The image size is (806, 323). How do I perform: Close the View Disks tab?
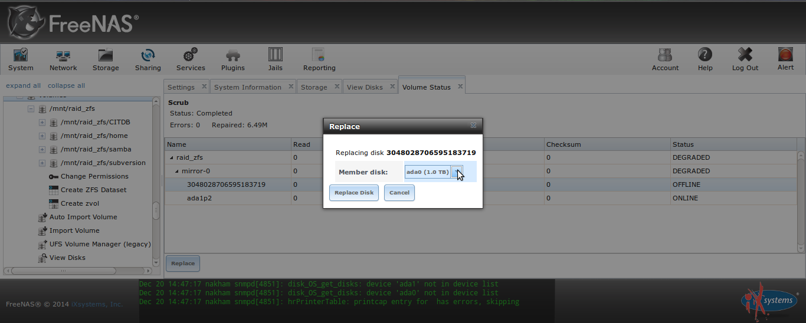[392, 86]
